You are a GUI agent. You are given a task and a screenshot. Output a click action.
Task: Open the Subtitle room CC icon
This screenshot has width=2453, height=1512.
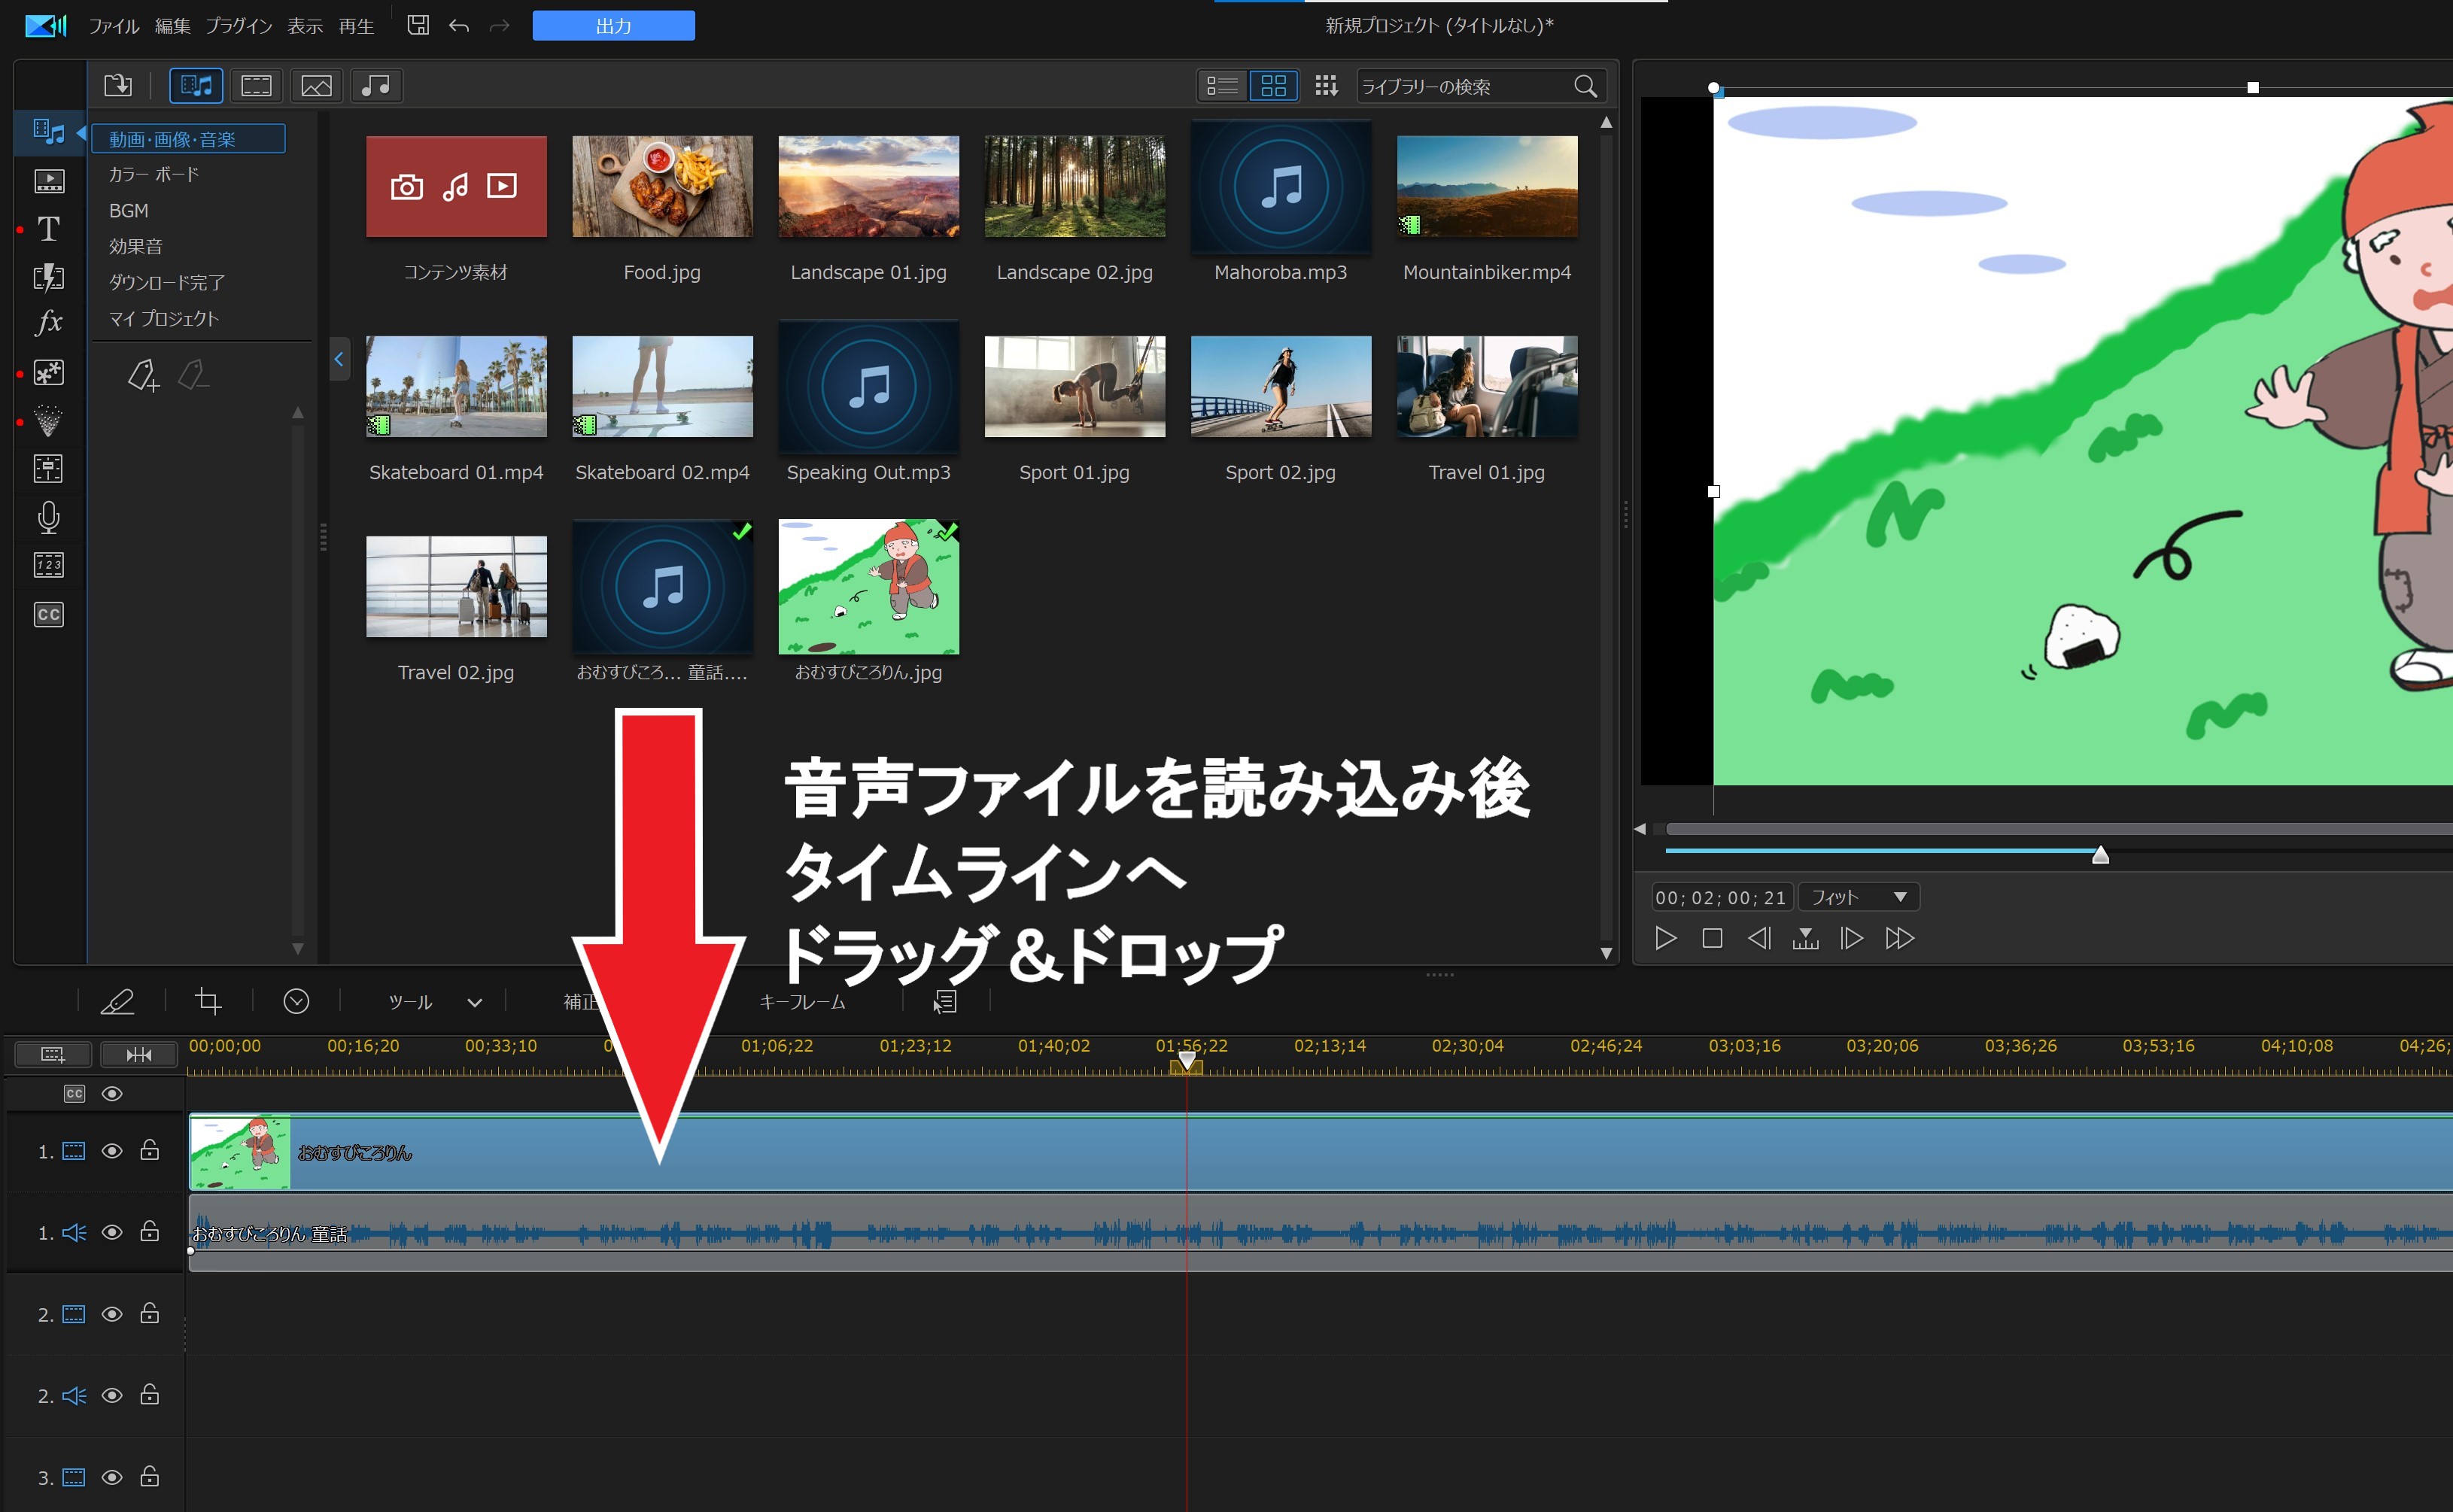tap(48, 614)
